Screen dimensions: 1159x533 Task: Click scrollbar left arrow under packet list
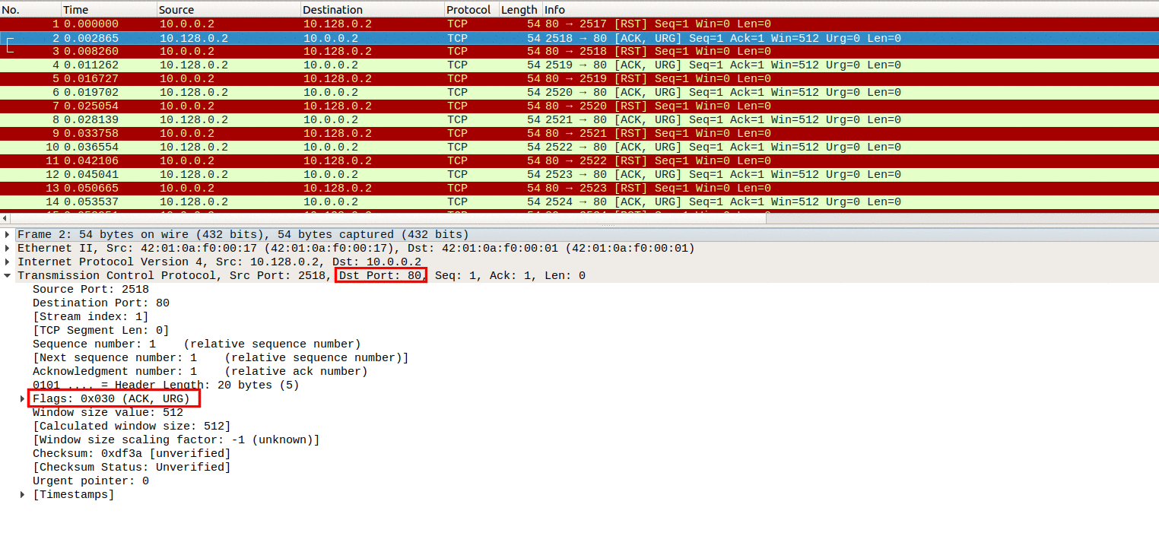click(x=5, y=219)
